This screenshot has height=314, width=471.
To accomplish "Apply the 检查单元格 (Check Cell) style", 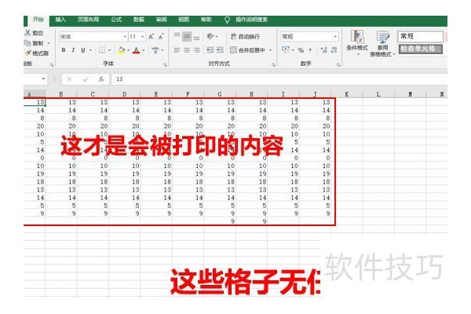I will 420,49.
